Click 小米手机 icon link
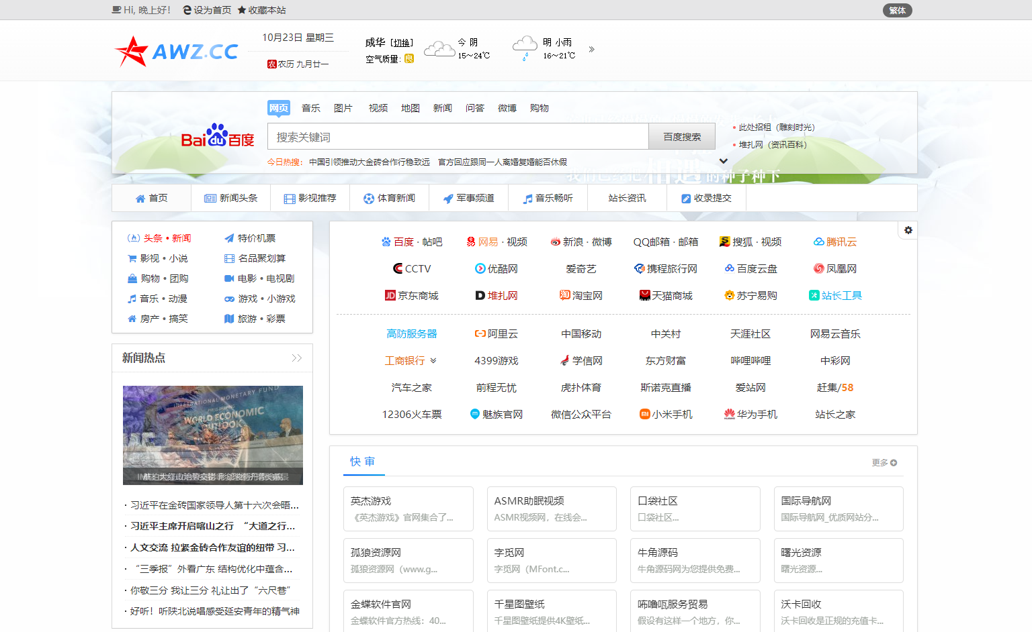 pyautogui.click(x=645, y=414)
